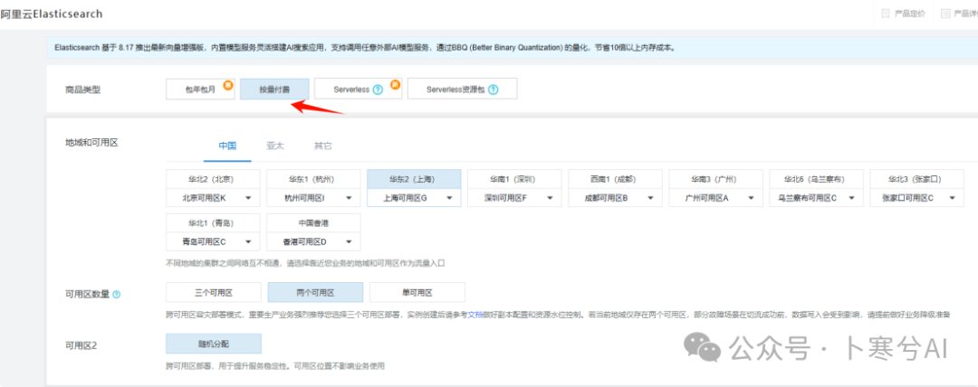Switch to the 亚太 region tab
The width and height of the screenshot is (978, 387).
point(274,146)
